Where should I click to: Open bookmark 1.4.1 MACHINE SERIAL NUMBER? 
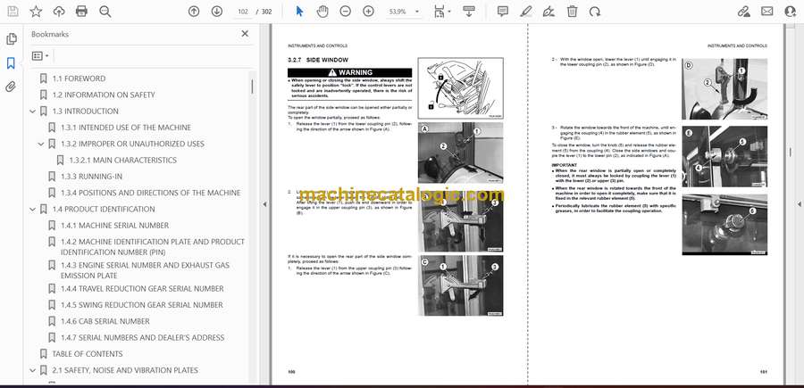pyautogui.click(x=115, y=226)
